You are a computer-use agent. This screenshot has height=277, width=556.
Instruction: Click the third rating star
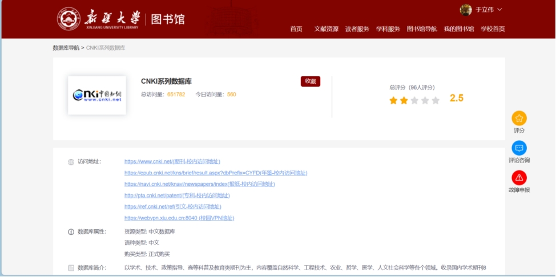414,100
